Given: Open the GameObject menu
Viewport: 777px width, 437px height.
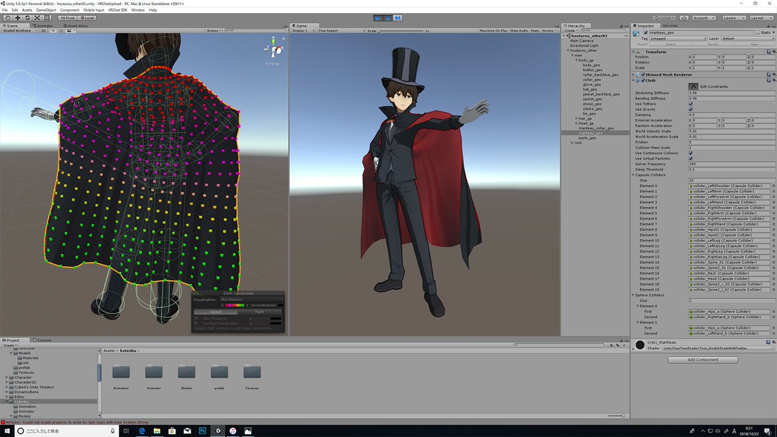Looking at the screenshot, I should click(45, 10).
